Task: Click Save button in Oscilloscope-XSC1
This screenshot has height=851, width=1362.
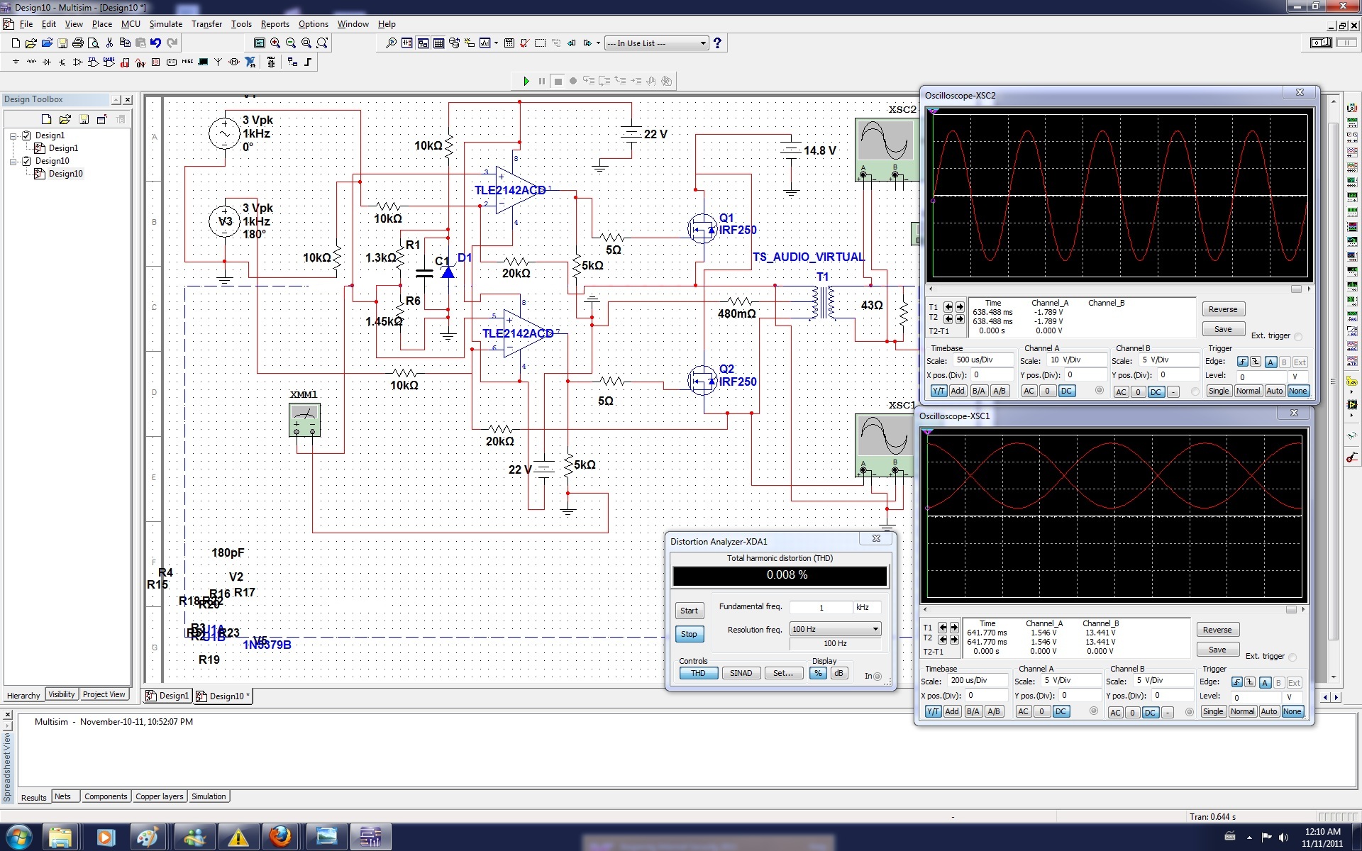Action: click(x=1217, y=650)
